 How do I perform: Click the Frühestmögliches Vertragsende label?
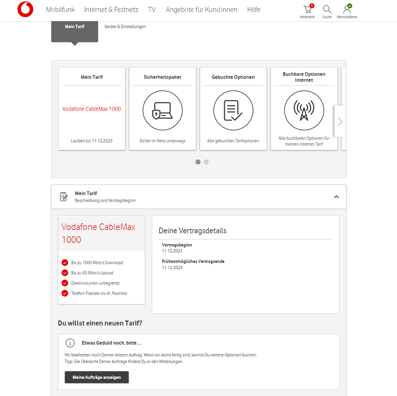point(193,261)
